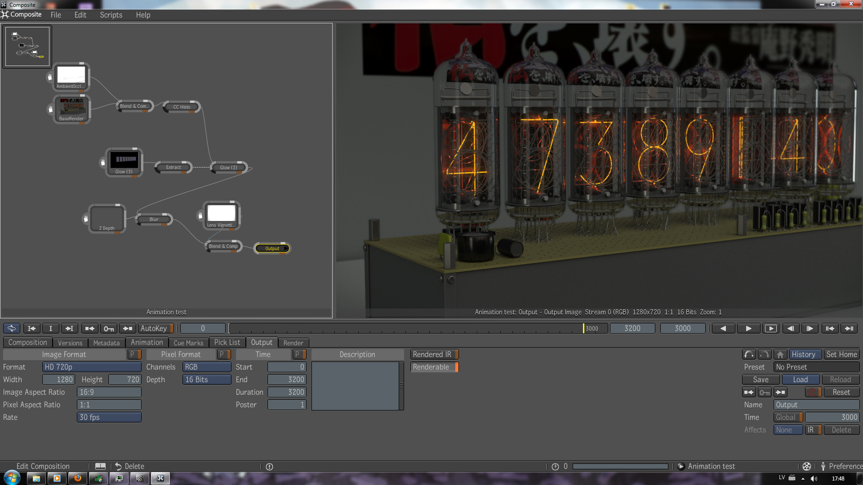Click the yellow timeline marker at frame 3000
The width and height of the screenshot is (863, 485).
tap(583, 328)
